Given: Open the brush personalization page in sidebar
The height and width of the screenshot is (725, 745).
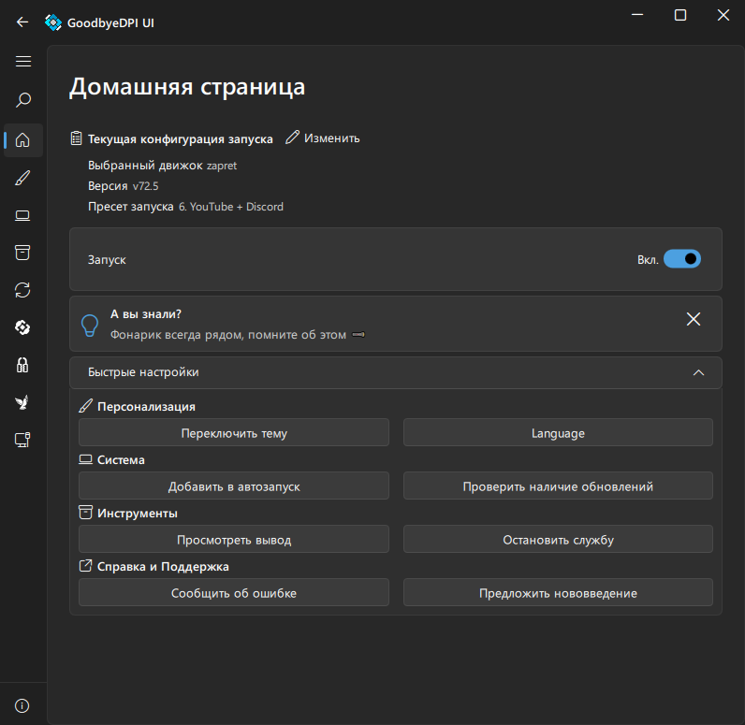Looking at the screenshot, I should [x=23, y=178].
